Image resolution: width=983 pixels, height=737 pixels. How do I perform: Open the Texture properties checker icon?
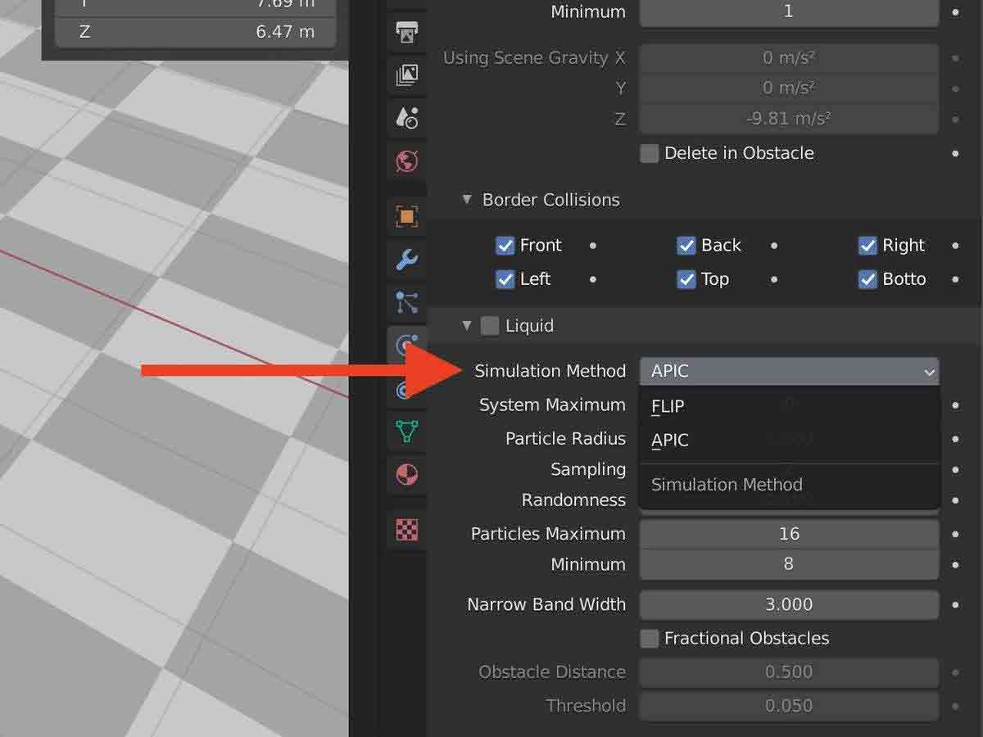coord(407,530)
